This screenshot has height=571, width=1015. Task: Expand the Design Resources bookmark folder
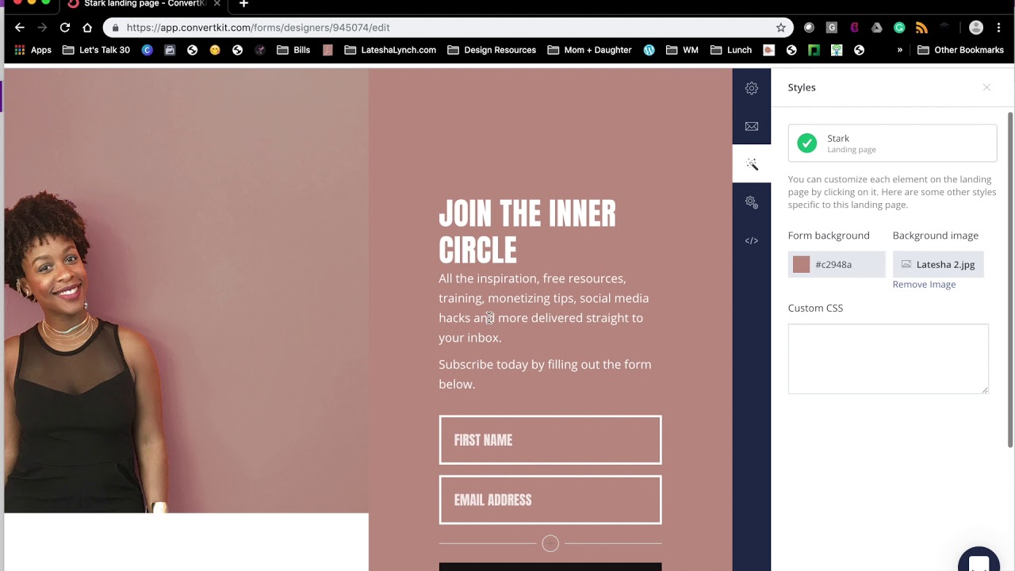point(492,50)
